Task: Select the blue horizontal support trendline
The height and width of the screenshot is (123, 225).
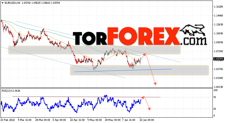Action: 123,70
